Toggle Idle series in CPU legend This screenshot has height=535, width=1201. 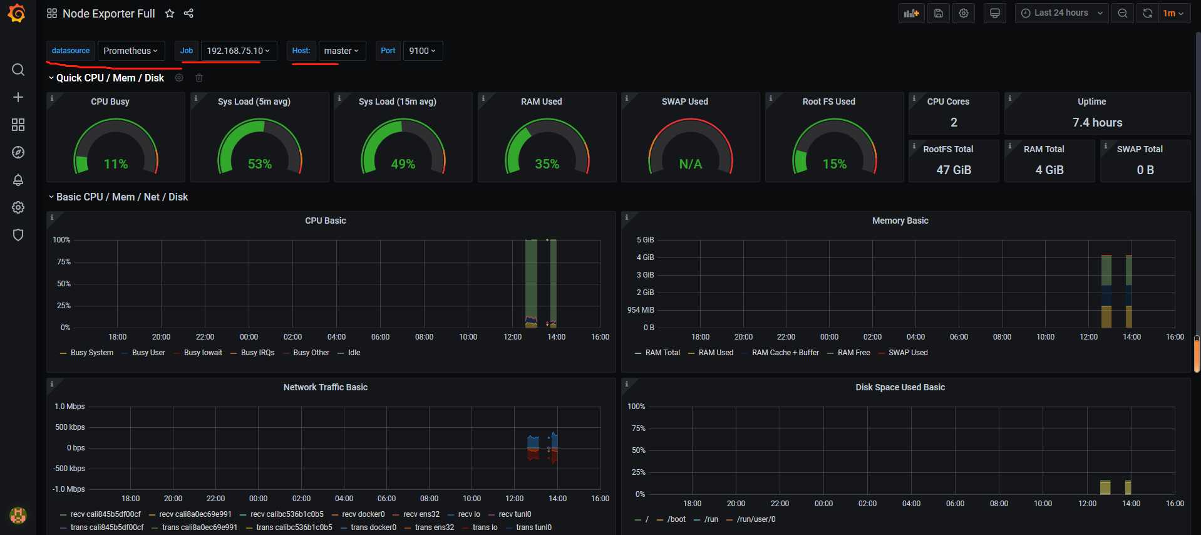[x=354, y=353]
